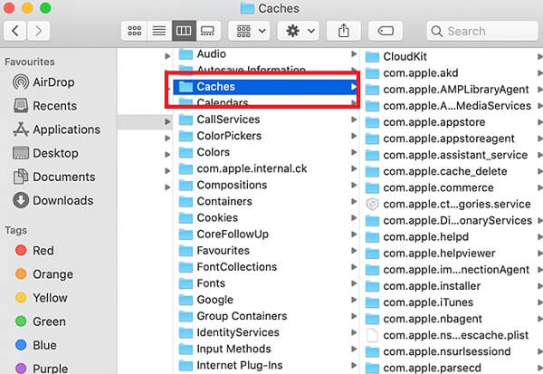This screenshot has height=374, width=543.
Task: Select the ColorPickers folder
Action: coord(266,136)
